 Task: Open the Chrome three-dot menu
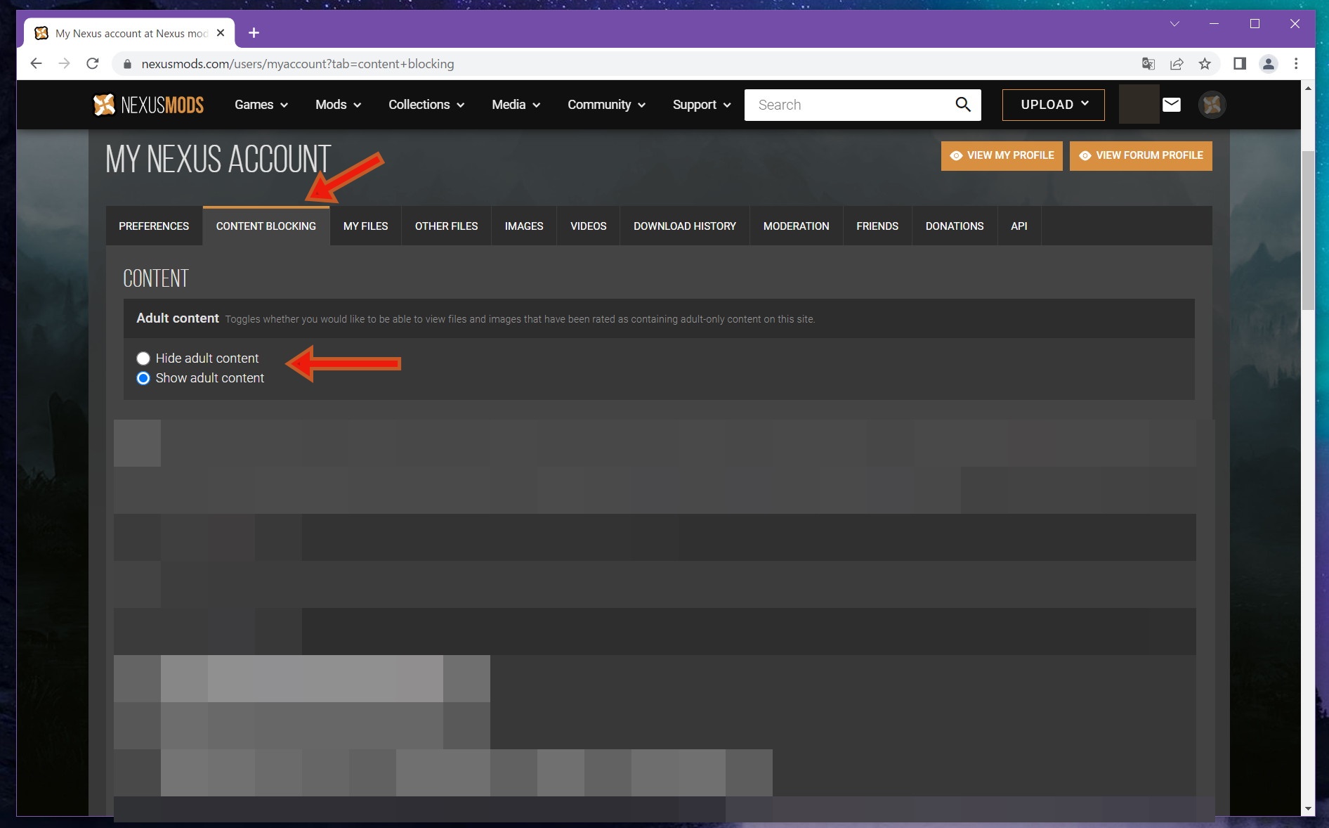1296,64
